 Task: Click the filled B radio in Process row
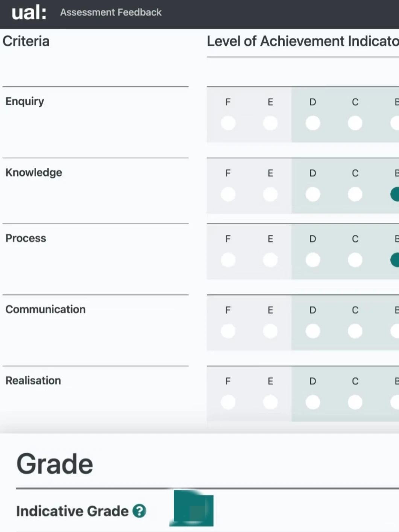pyautogui.click(x=395, y=260)
